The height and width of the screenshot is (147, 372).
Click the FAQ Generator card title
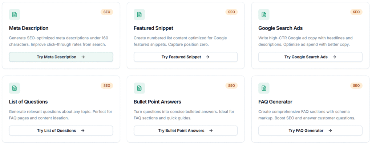(275, 102)
